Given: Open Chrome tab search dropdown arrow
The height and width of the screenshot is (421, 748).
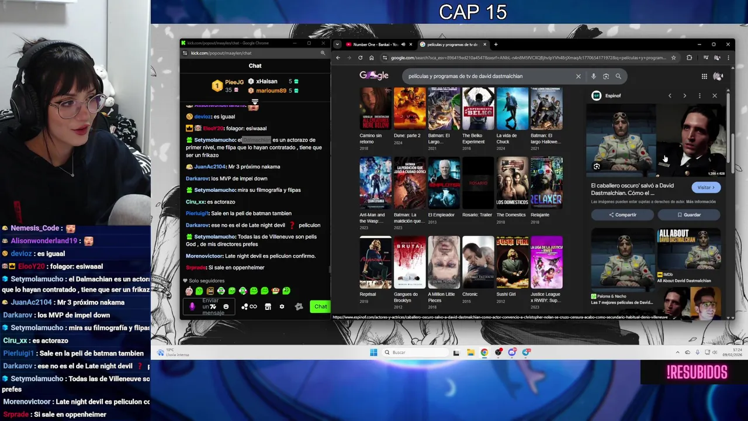Looking at the screenshot, I should [x=337, y=44].
